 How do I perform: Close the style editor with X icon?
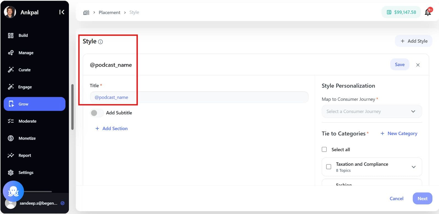click(418, 65)
